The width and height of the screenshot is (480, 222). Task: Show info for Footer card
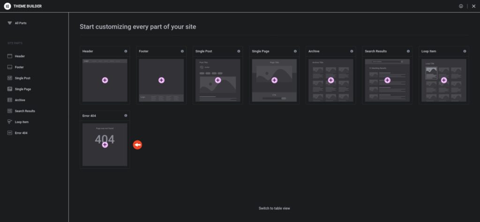point(182,51)
